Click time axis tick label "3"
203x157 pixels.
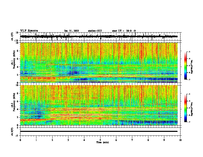(68, 140)
